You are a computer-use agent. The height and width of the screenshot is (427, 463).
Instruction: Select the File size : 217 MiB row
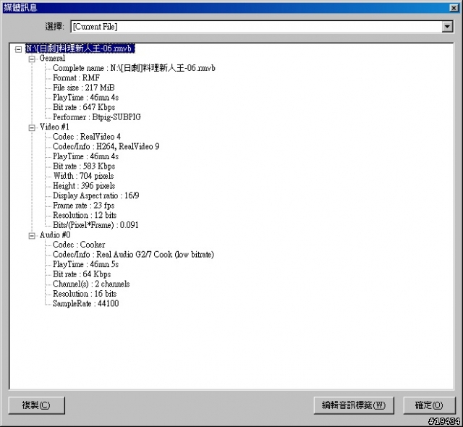pos(84,88)
